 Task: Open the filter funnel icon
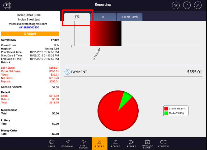tap(176, 5)
